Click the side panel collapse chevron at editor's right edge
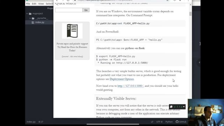 point(199,62)
